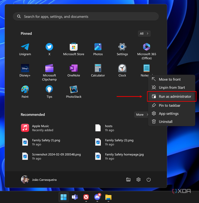
Task: Select Move to front in context menu
Action: 172,79
